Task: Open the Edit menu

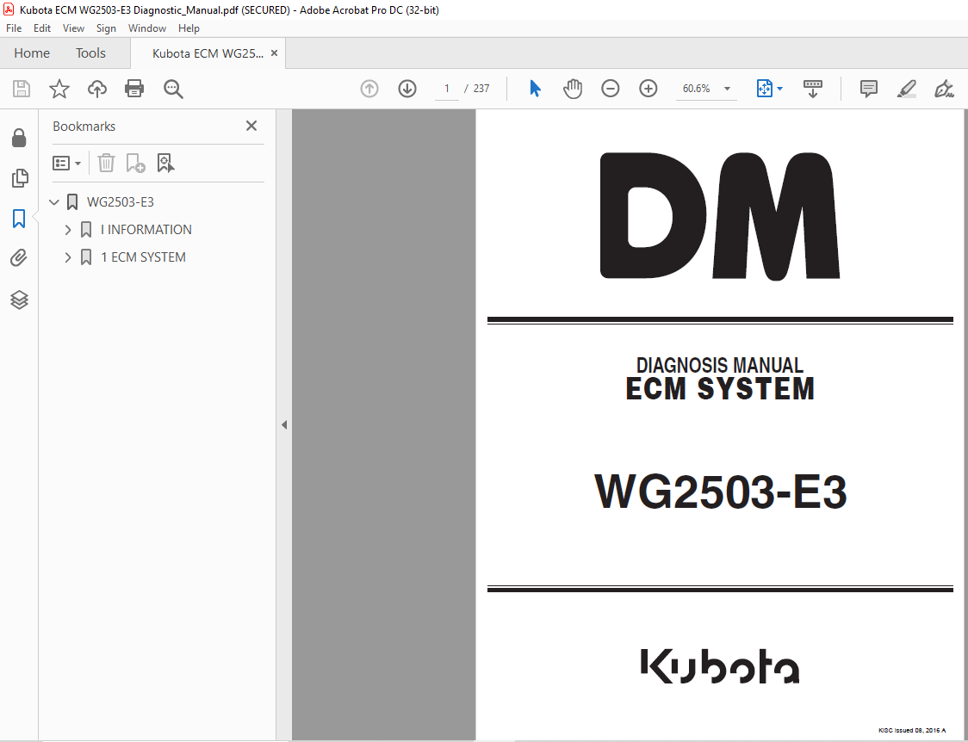Action: tap(42, 28)
